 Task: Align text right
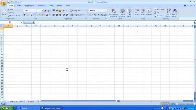pyautogui.click(x=60, y=15)
